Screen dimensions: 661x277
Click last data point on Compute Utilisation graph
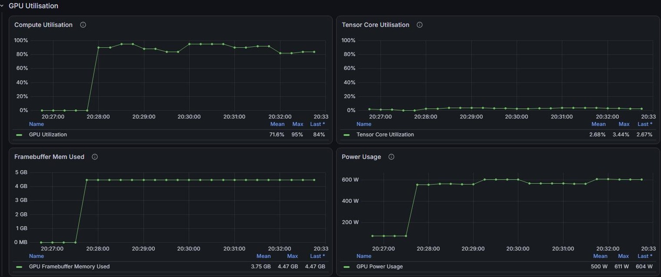tap(314, 52)
